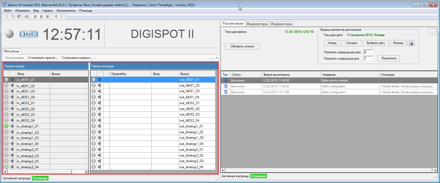Click Установить макрос... in the matrix toolbar

click(x=77, y=58)
